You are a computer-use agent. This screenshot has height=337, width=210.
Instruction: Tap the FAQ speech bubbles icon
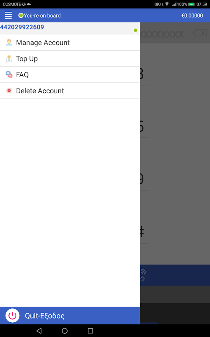pos(9,75)
